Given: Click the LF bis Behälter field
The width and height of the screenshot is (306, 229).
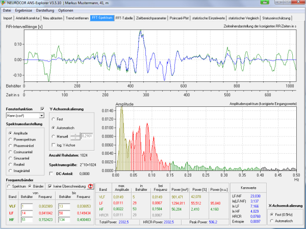Looking at the screenshot, I should (x=64, y=213).
